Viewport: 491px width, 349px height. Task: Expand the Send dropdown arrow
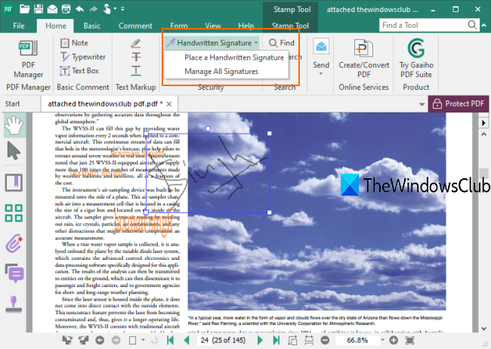pos(321,73)
